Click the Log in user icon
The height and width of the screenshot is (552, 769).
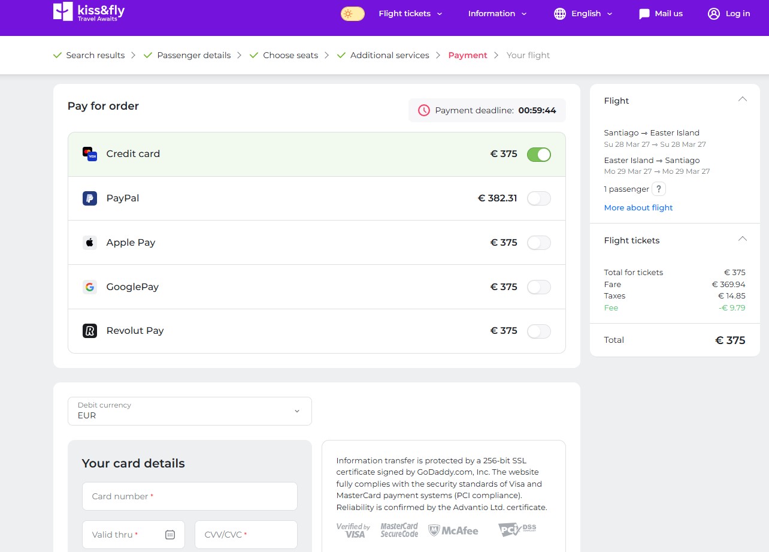click(713, 14)
